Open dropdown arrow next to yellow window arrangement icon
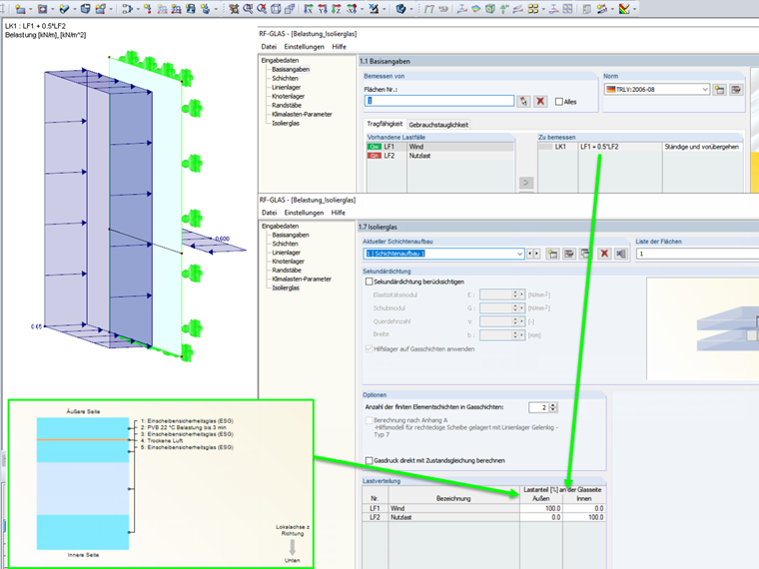The image size is (759, 569). pyautogui.click(x=543, y=9)
